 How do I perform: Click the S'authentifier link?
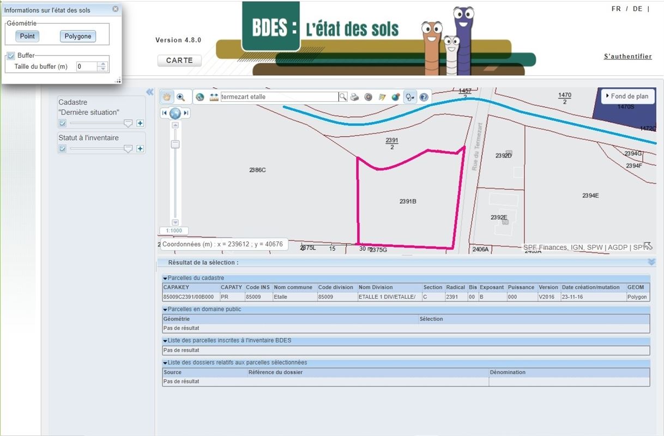pyautogui.click(x=627, y=57)
